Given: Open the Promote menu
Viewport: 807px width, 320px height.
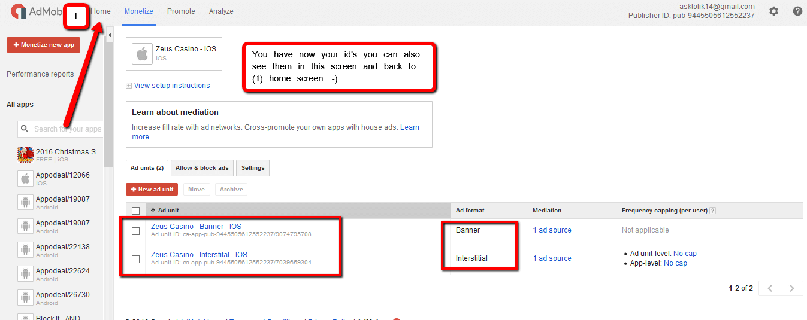Looking at the screenshot, I should (x=181, y=11).
